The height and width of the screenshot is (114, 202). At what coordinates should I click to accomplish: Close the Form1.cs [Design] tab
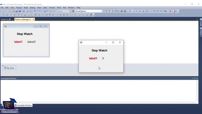[33, 19]
